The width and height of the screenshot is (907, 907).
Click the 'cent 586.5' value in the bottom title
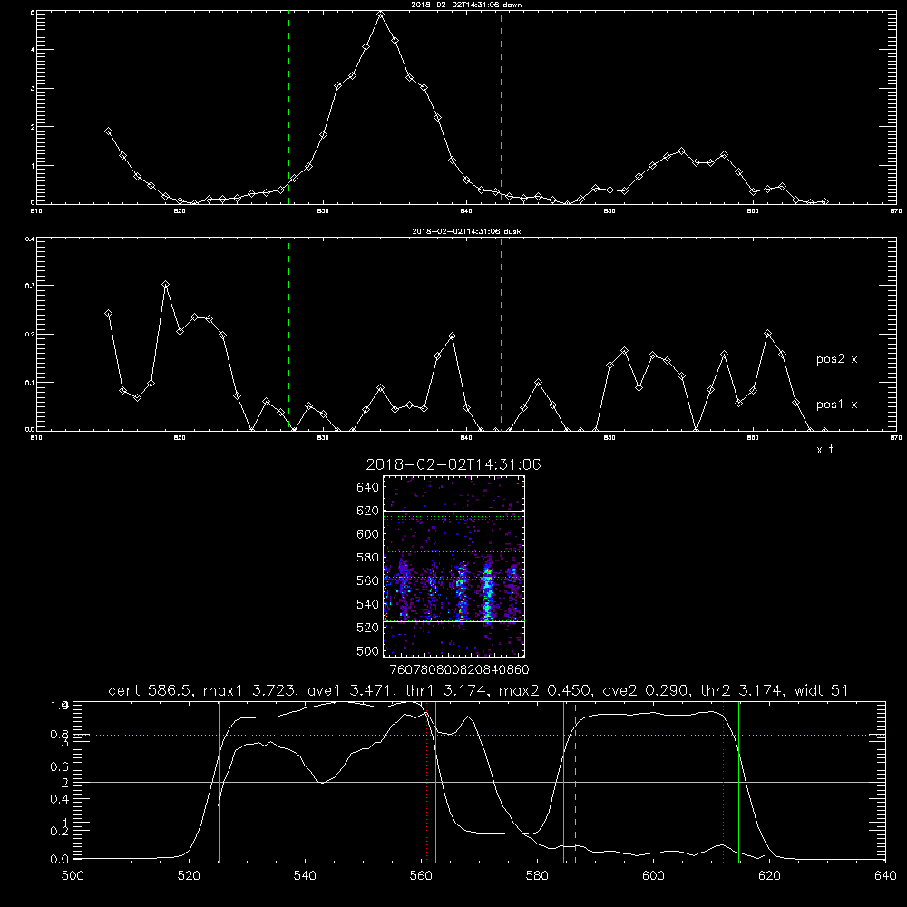[x=152, y=690]
